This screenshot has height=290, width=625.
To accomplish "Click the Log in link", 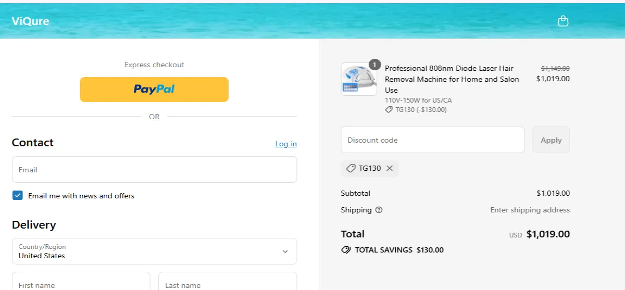I will [x=286, y=144].
